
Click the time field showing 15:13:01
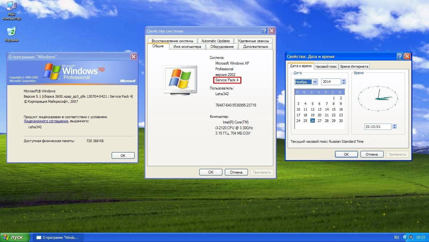(378, 127)
